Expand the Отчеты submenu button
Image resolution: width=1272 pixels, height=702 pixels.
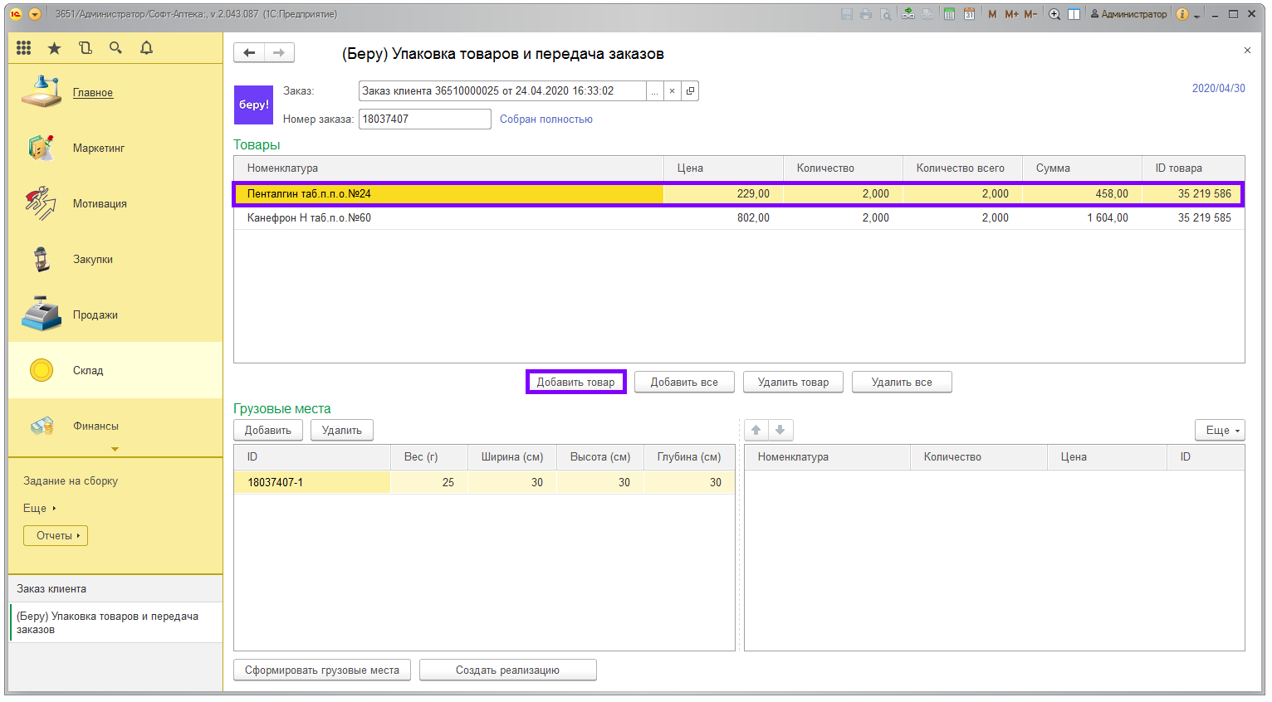click(x=56, y=536)
